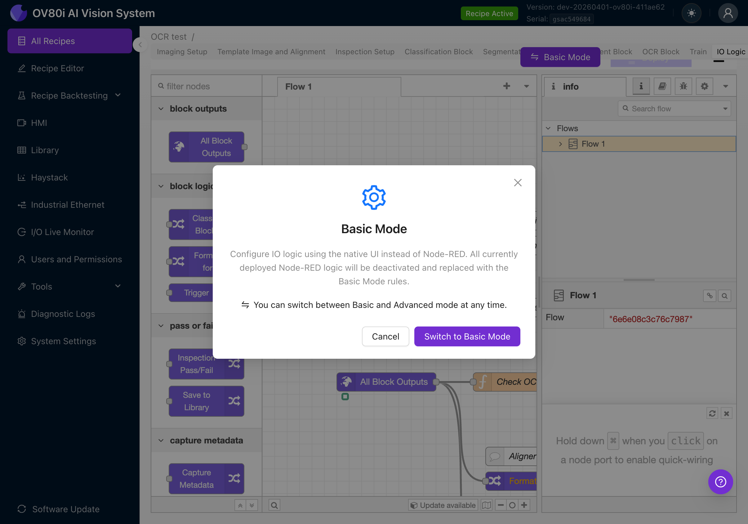Toggle the light/dark theme sun icon
This screenshot has height=524, width=748.
point(691,13)
